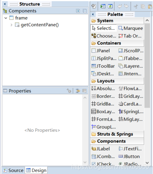Click Undo toolbar button
Viewport: 153px width, 174px height.
pyautogui.click(x=120, y=6)
